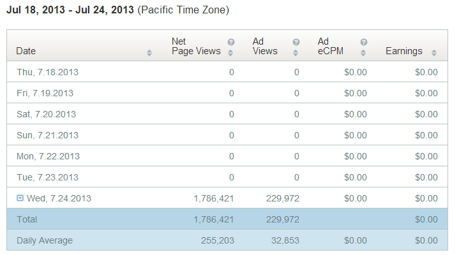Select the Date column header label
Screen dimensions: 459x255
tap(27, 51)
